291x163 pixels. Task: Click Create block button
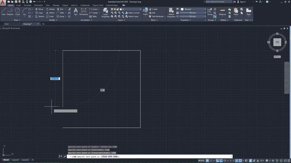tap(153, 9)
